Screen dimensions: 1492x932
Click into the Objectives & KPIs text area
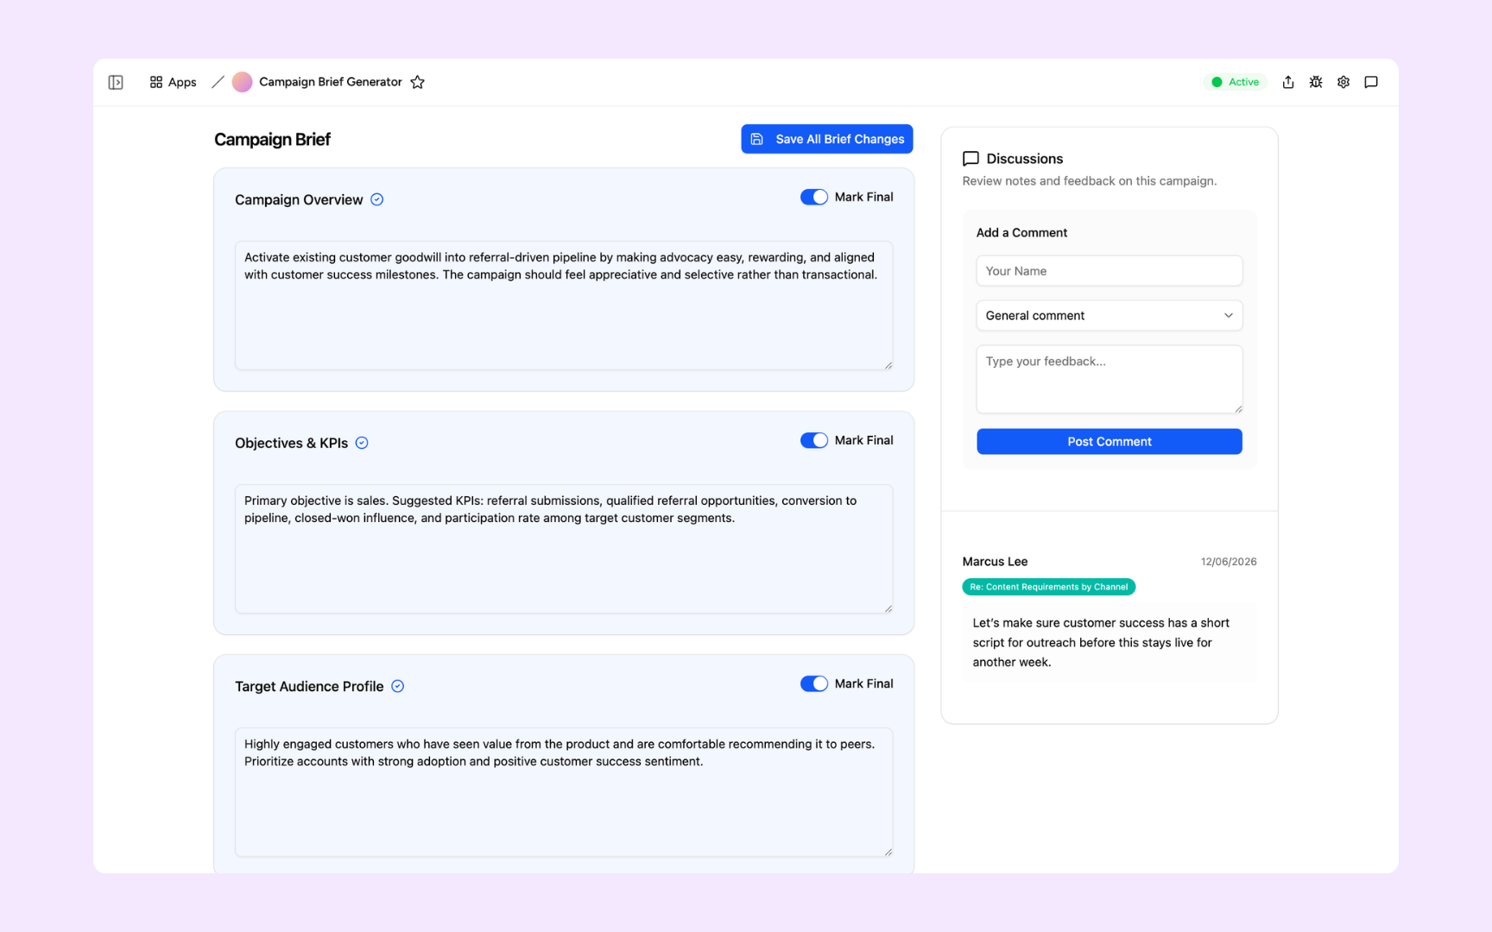click(564, 549)
